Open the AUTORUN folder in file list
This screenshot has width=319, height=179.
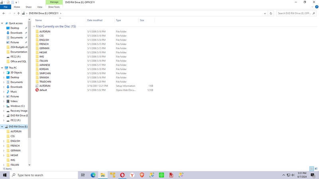tap(45, 31)
